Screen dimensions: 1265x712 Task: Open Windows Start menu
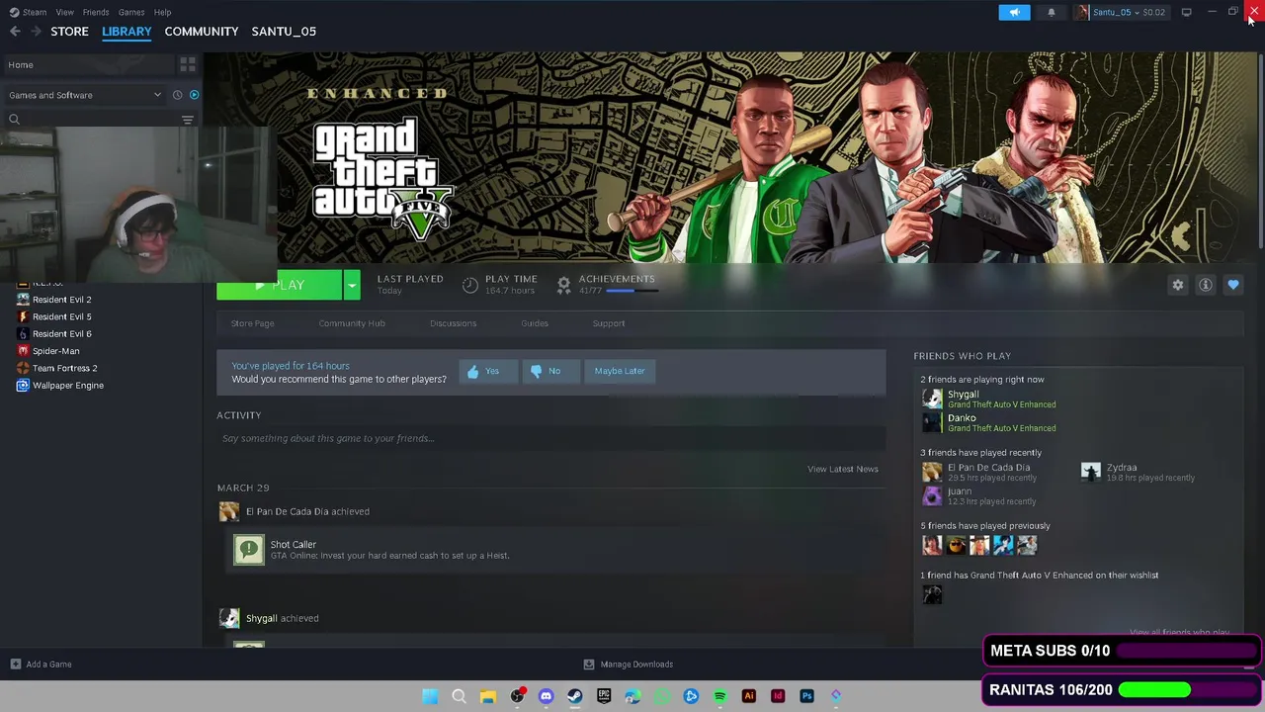(430, 696)
